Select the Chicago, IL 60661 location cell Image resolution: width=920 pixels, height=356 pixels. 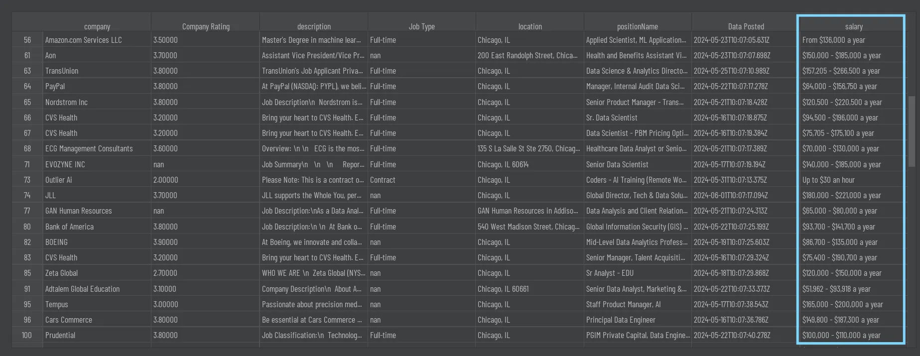(x=529, y=289)
